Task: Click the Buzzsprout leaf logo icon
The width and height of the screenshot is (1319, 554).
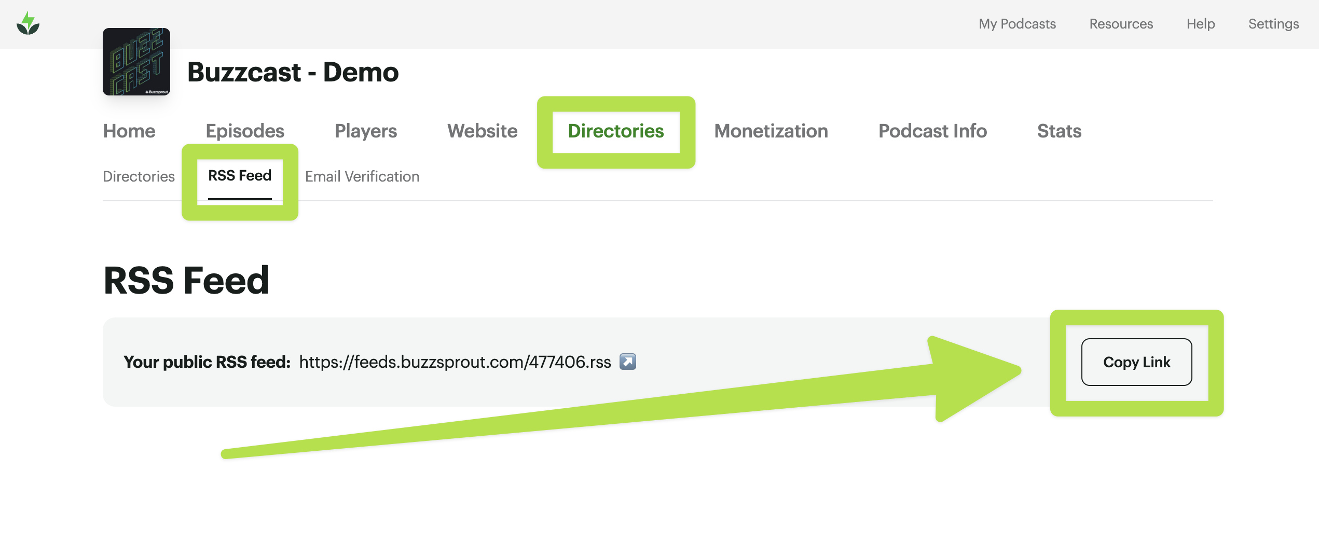Action: [x=28, y=24]
